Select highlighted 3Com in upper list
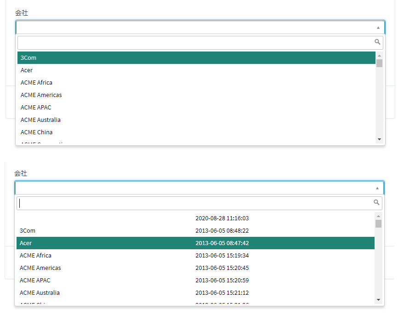The width and height of the screenshot is (398, 315). 196,57
